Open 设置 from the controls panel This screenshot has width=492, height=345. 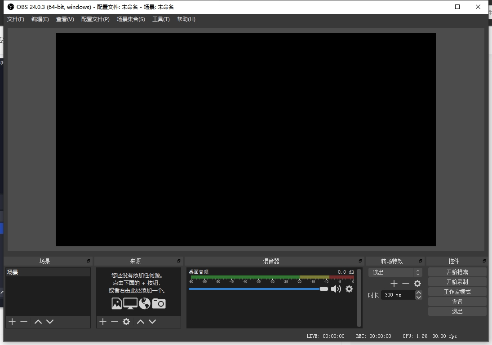click(457, 301)
